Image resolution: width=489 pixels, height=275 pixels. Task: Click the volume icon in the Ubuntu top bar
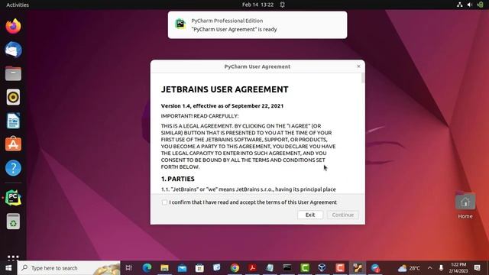(470, 5)
